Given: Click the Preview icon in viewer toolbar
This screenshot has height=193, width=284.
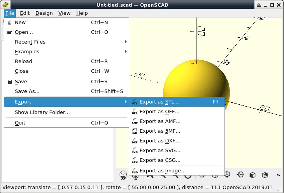Looking at the screenshot, I should [123, 175].
